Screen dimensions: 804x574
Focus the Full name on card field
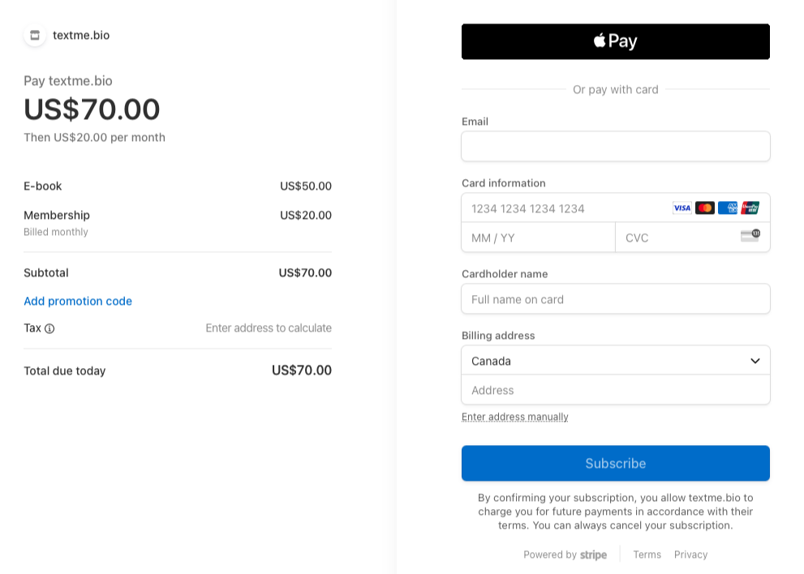click(615, 299)
